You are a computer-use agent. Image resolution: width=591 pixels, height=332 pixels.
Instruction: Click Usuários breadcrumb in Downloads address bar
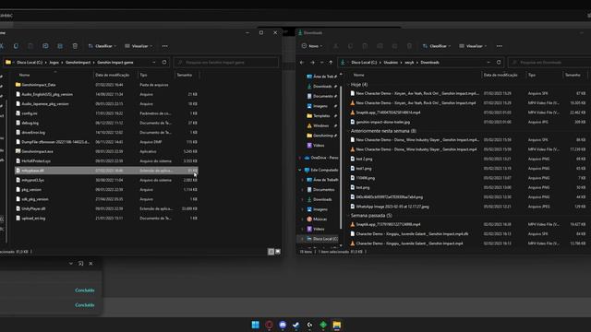tap(391, 63)
